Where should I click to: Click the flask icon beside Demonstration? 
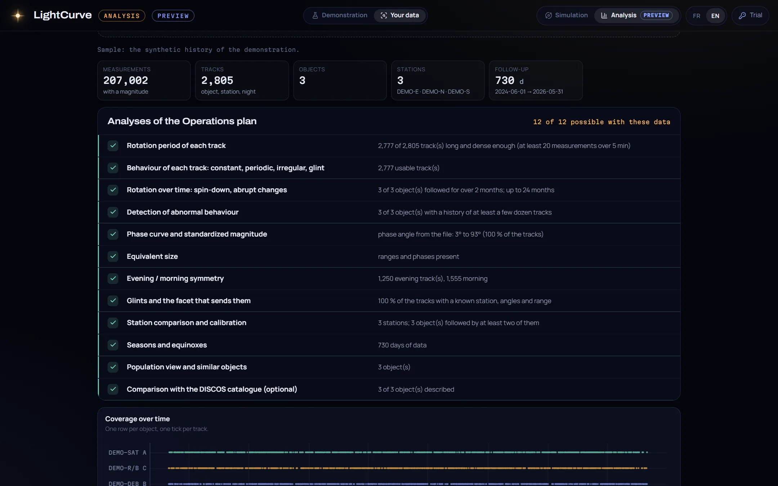(315, 15)
